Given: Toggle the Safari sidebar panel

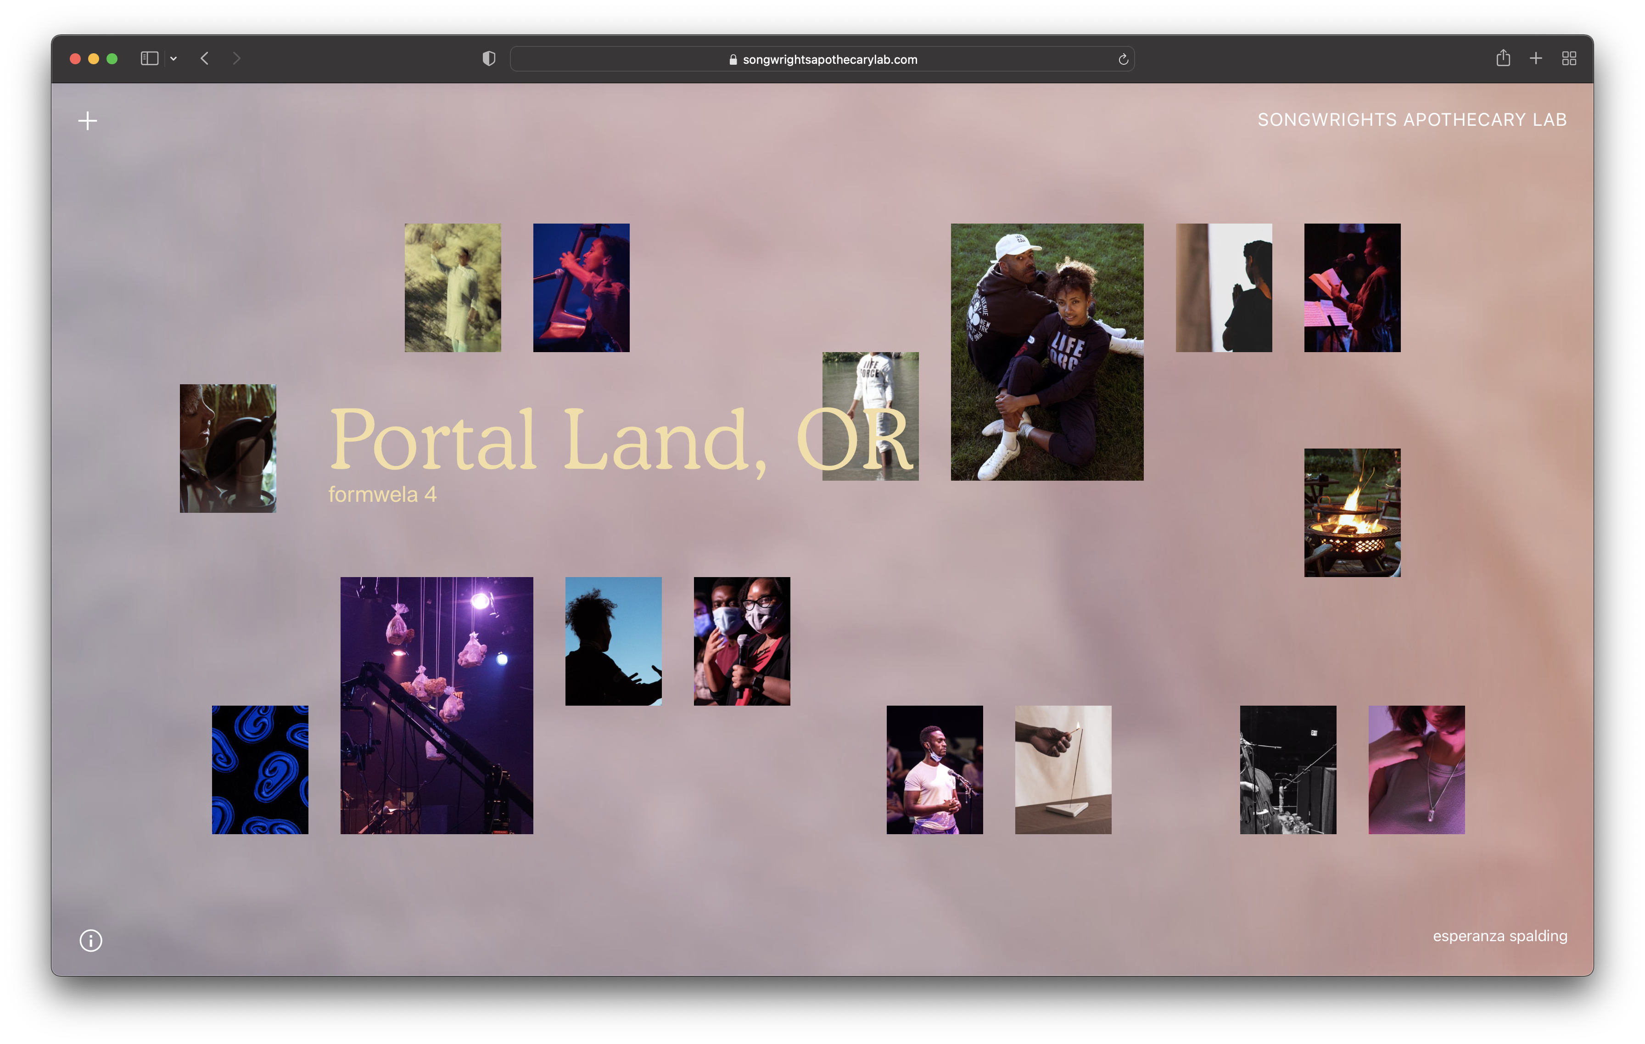Looking at the screenshot, I should (x=150, y=59).
